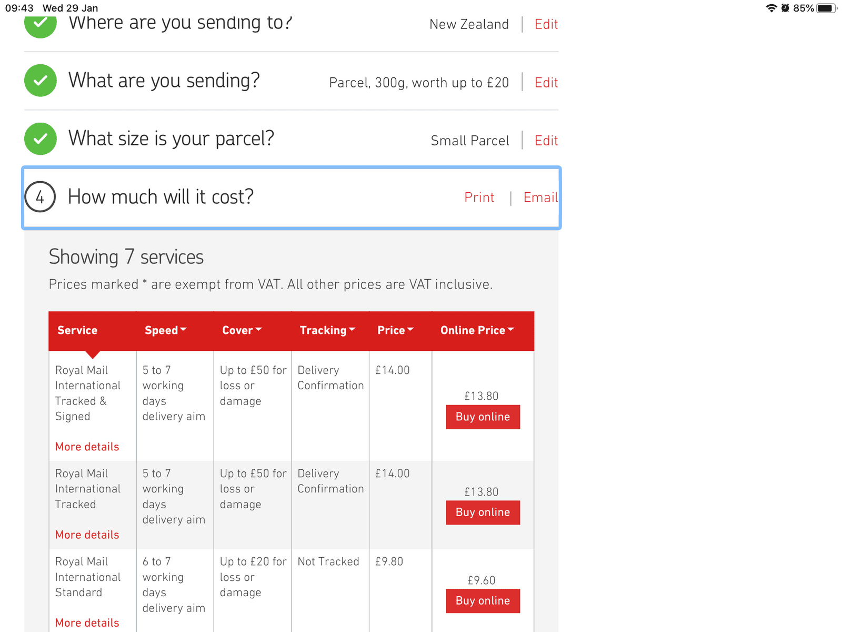The height and width of the screenshot is (632, 842).
Task: Tap the green checkmark beside 'What are you sending?'
Action: coord(41,81)
